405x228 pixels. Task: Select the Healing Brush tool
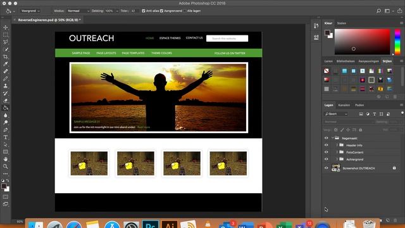6,72
